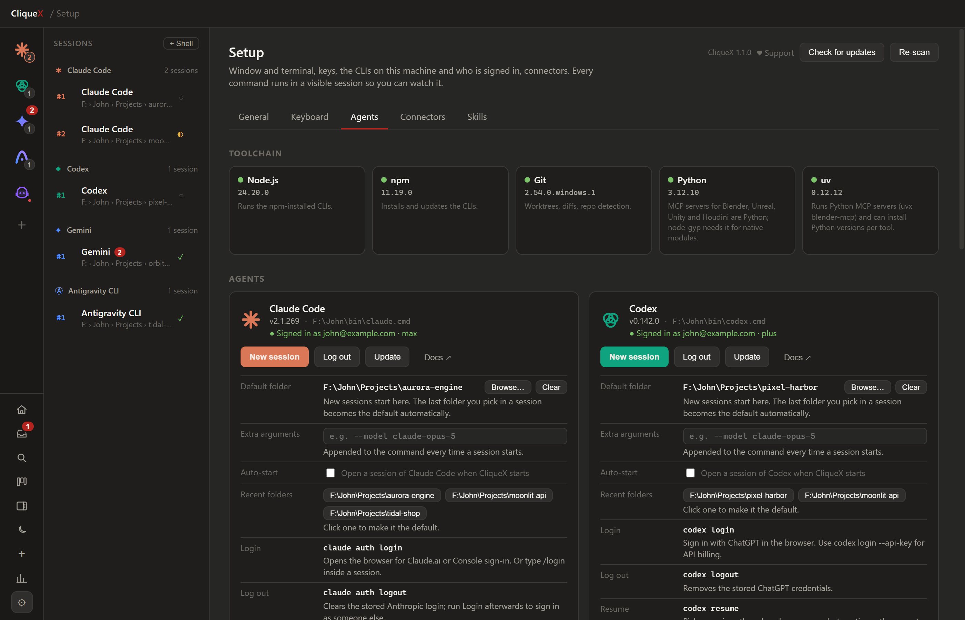Screen dimensions: 965x620
Task: Open Codex agent icon in left rail
Action: point(22,86)
